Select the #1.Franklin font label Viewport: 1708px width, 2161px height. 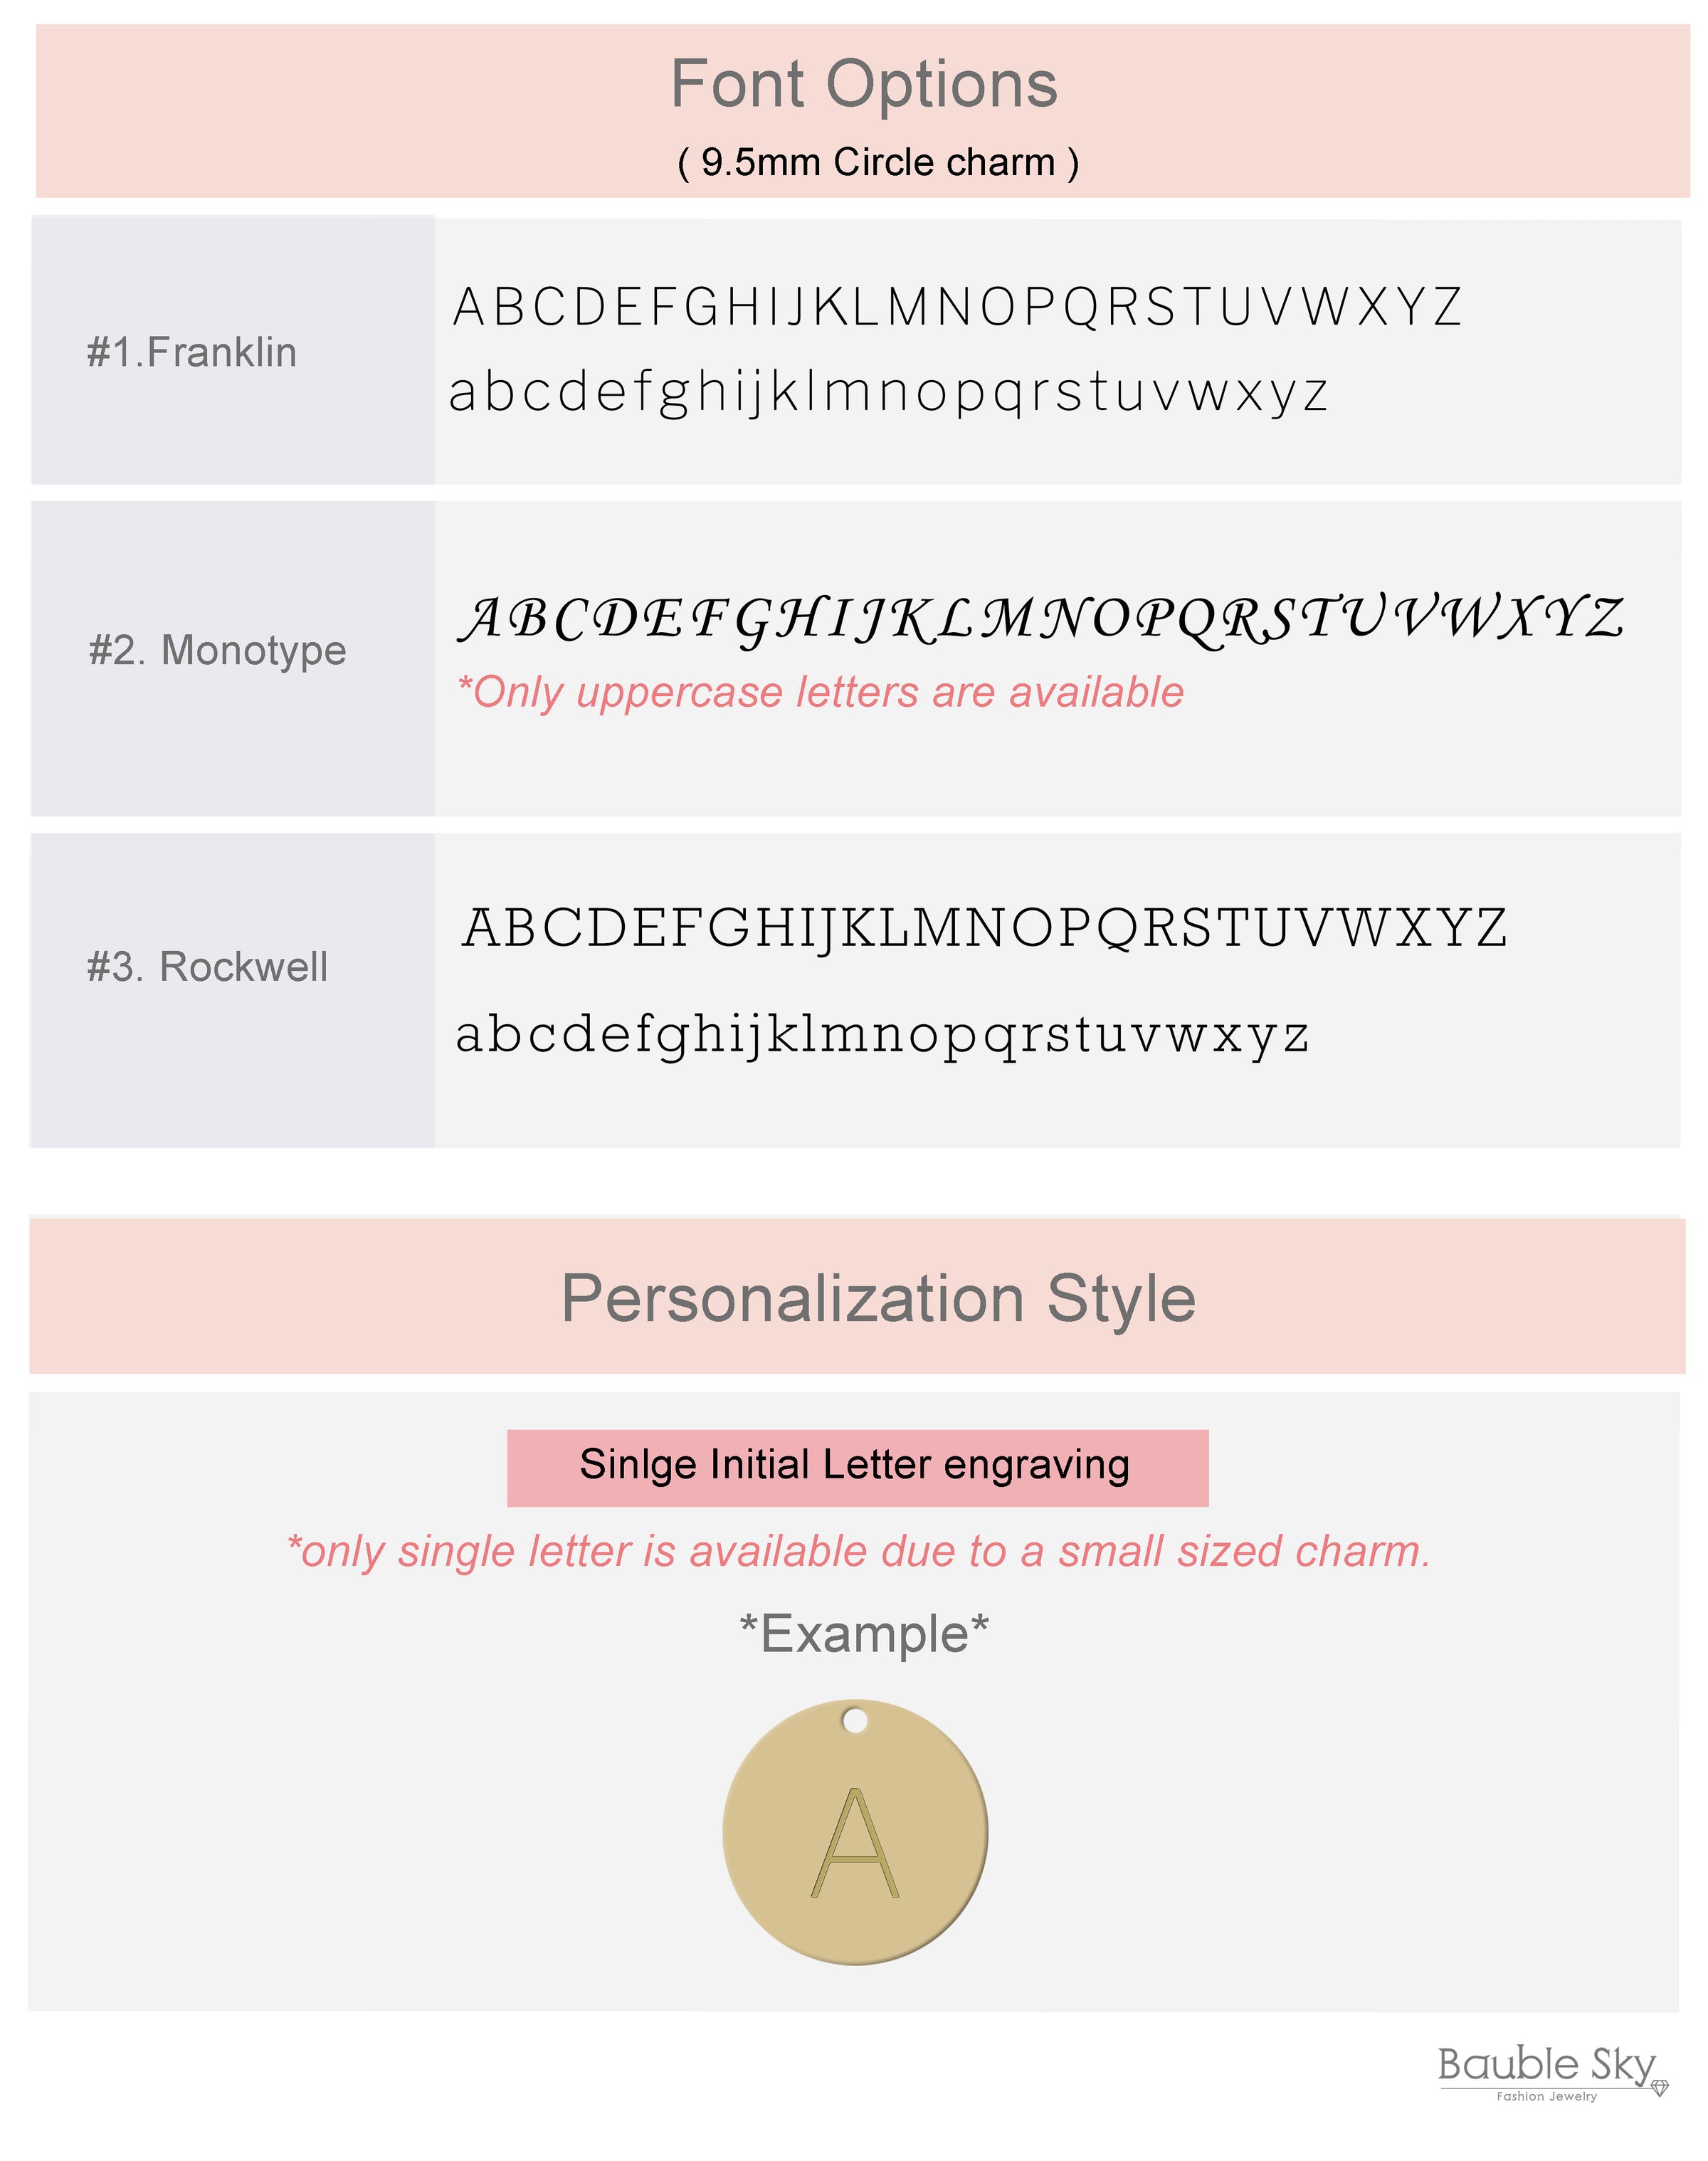192,353
